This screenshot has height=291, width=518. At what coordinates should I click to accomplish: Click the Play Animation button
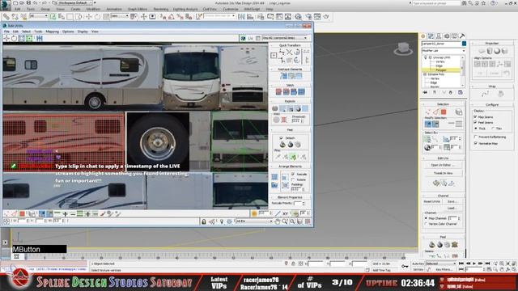tap(474, 264)
